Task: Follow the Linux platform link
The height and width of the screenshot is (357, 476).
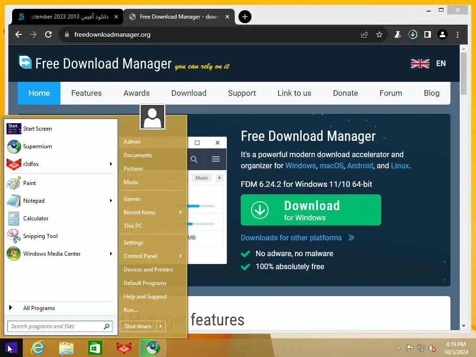Action: (400, 166)
